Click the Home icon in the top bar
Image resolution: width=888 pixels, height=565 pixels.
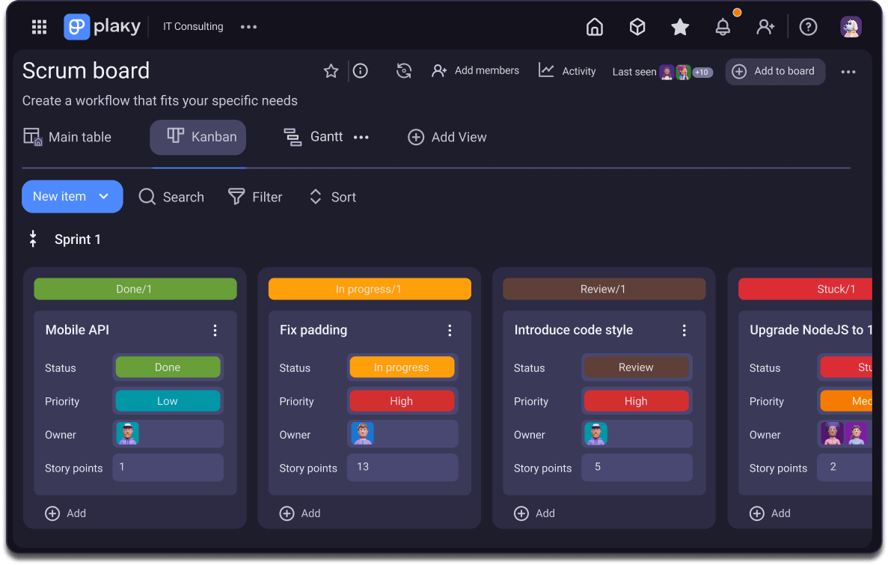pyautogui.click(x=594, y=26)
